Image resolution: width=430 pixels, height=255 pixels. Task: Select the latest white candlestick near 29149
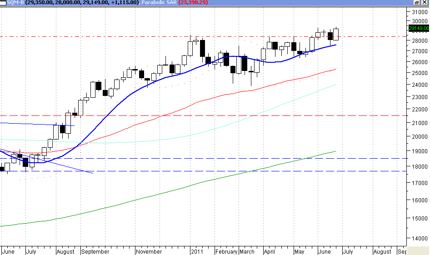click(335, 34)
